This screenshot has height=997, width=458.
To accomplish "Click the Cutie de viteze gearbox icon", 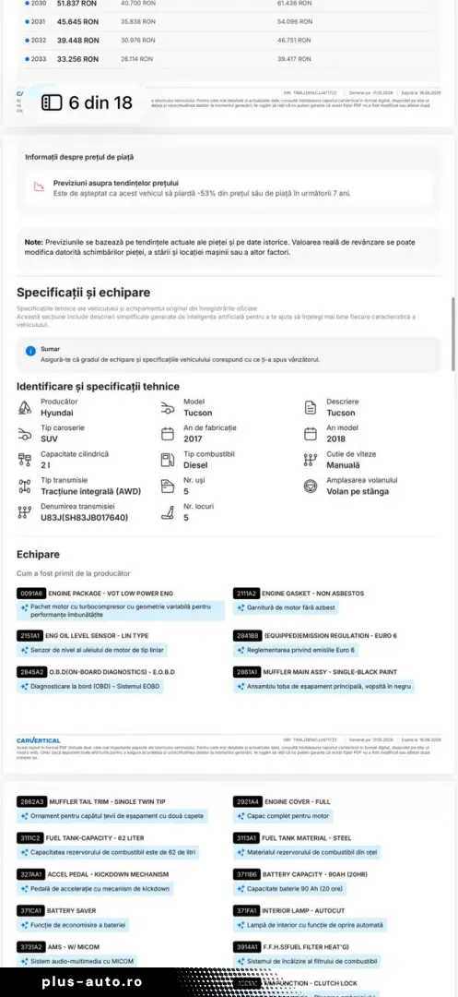I will coord(311,461).
